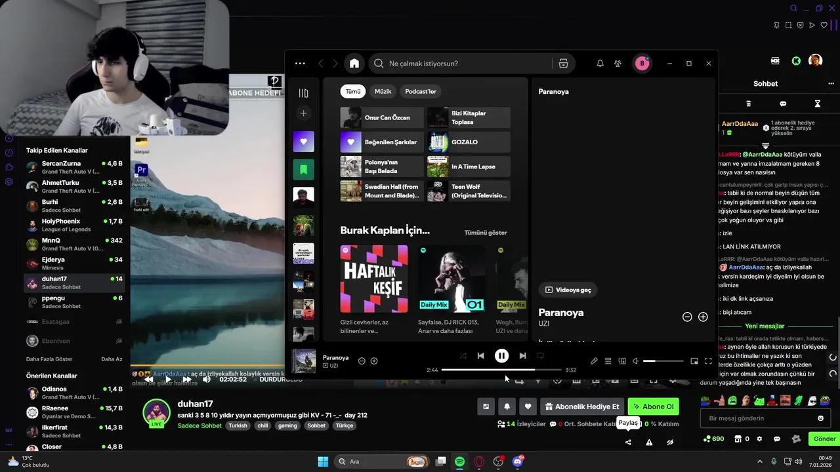Open the 'In A Time Lapse' tile
840x472 pixels.
469,167
